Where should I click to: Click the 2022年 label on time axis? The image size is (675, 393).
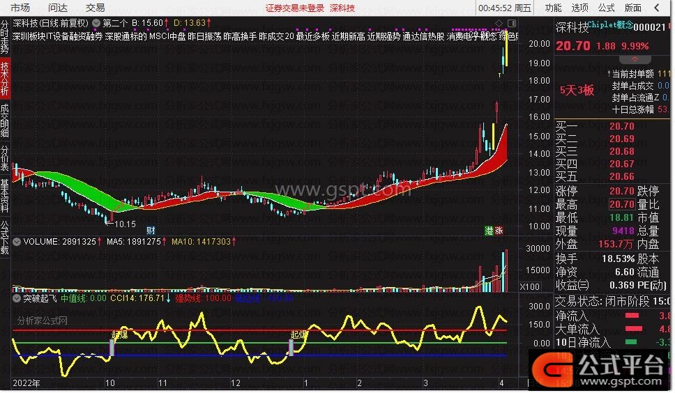pyautogui.click(x=26, y=383)
